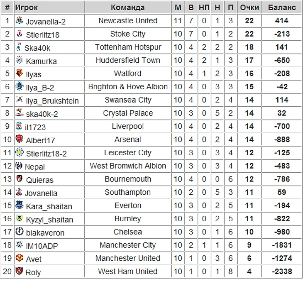Click the Команда column header
The image size is (303, 308).
pyautogui.click(x=128, y=7)
